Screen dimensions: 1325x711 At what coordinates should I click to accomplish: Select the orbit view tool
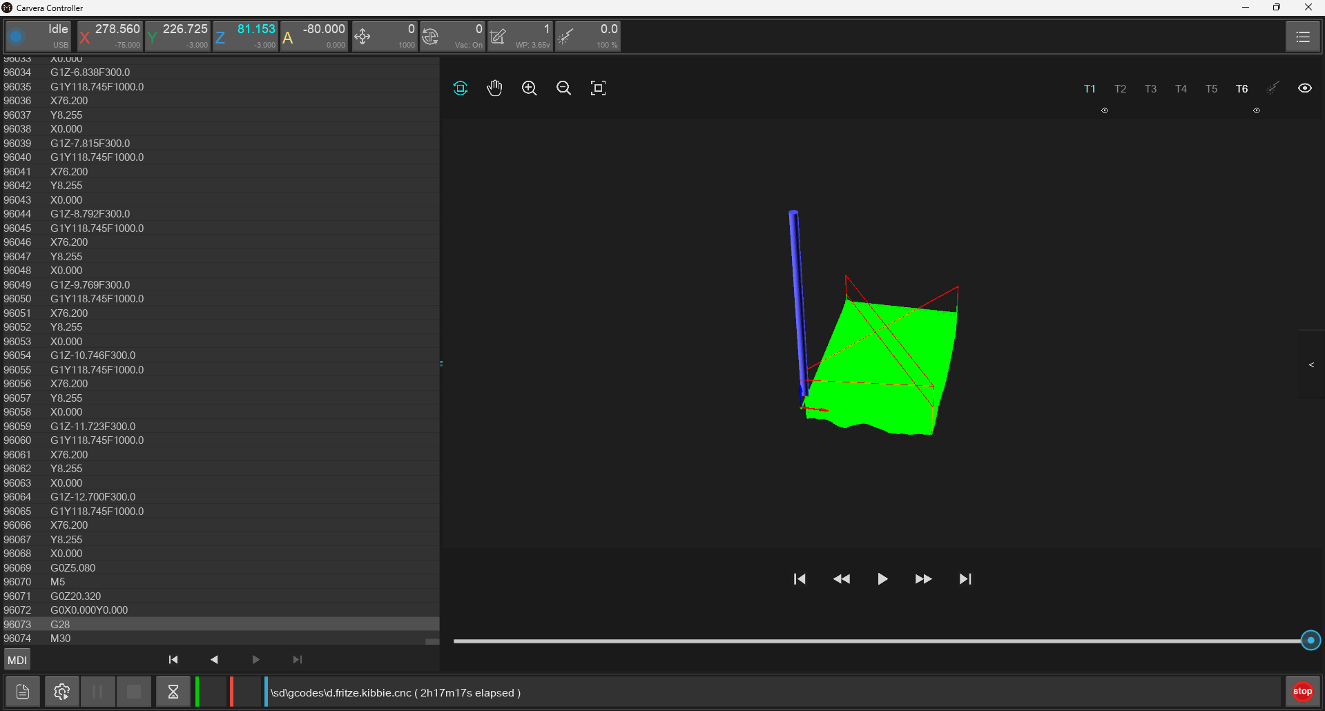[460, 88]
